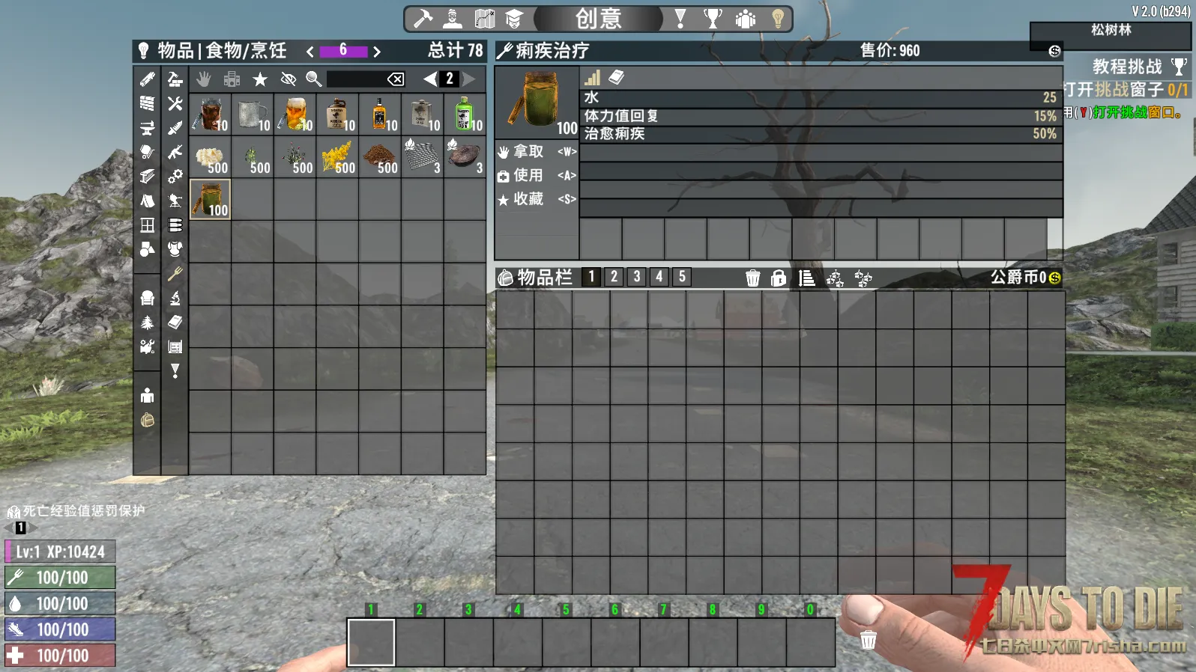This screenshot has width=1196, height=672.
Task: Toggle the dev blocks filter icon
Action: [232, 79]
